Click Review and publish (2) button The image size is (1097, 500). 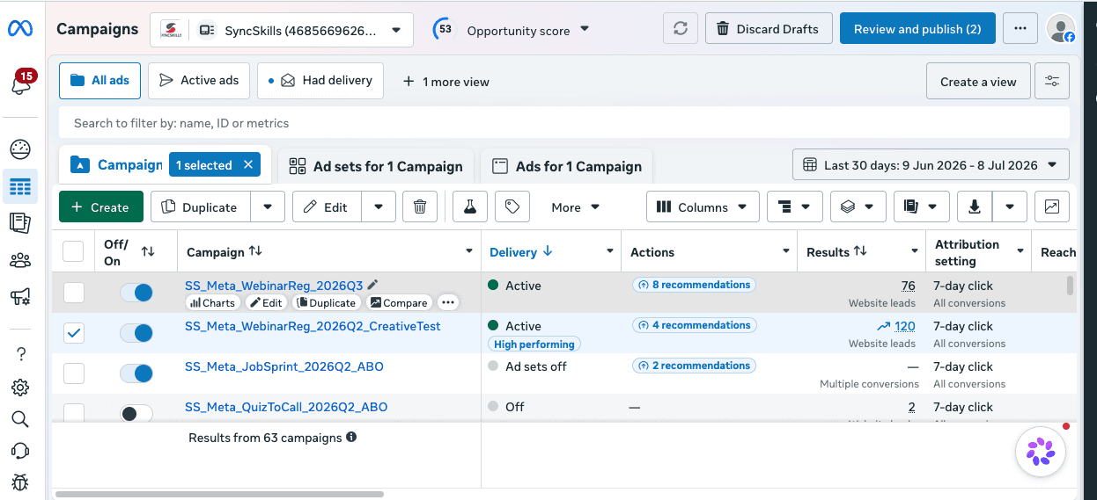pos(917,29)
